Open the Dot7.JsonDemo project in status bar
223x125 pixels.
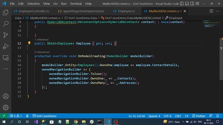point(45,116)
